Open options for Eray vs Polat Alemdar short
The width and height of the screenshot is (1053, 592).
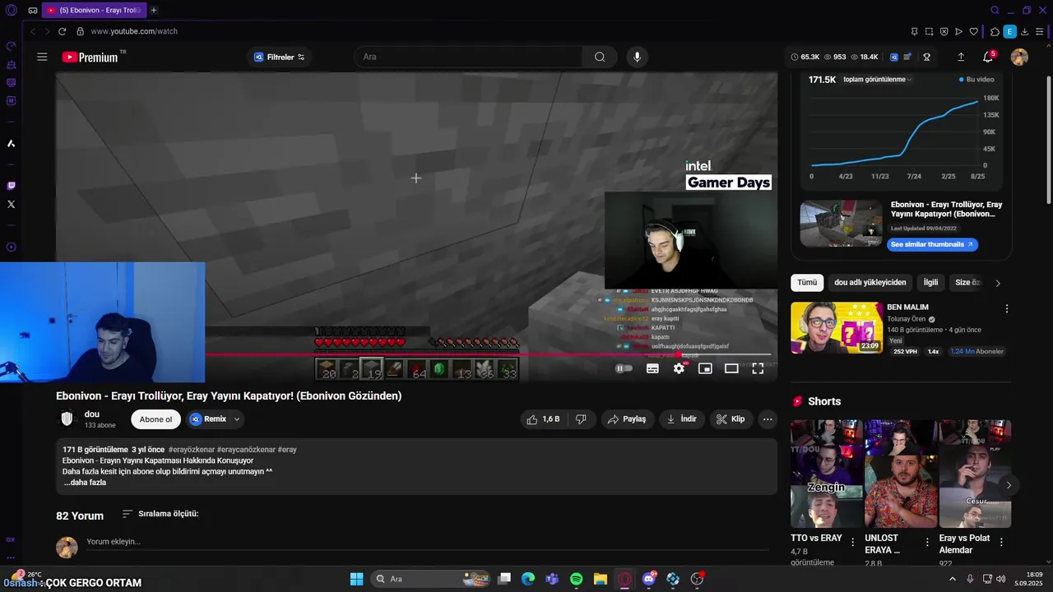tap(1001, 542)
